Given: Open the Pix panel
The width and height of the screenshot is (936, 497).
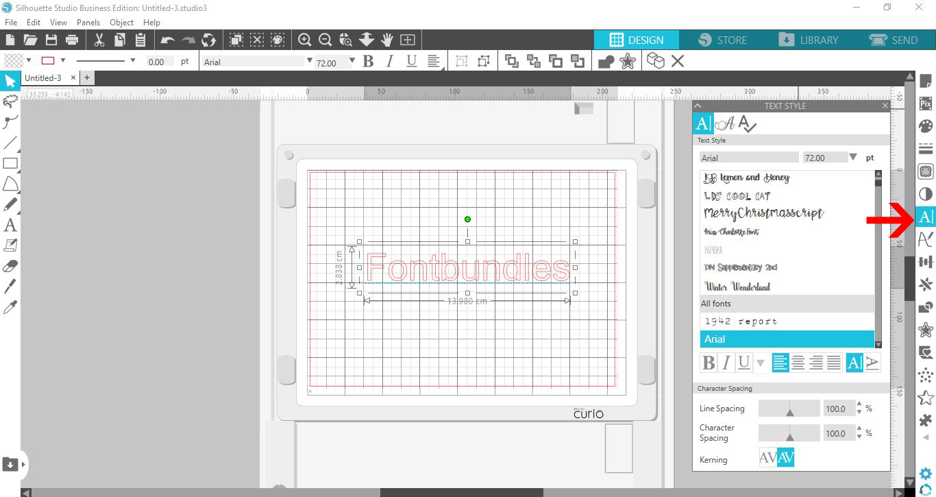Looking at the screenshot, I should tap(926, 104).
